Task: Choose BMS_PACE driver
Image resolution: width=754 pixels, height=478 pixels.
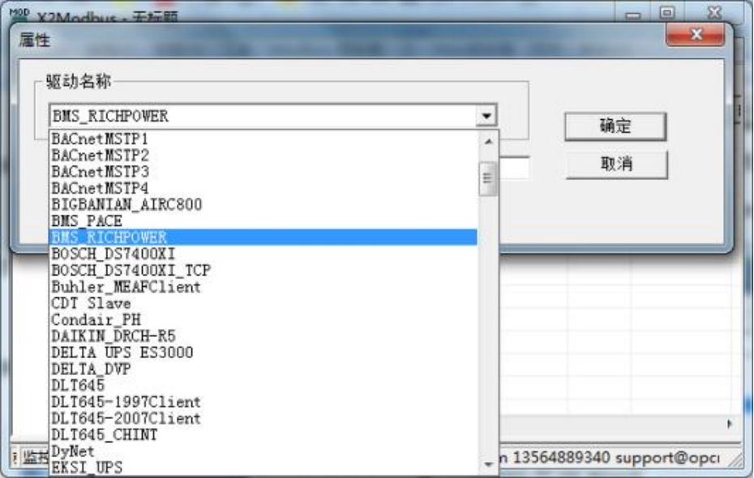Action: [263, 221]
